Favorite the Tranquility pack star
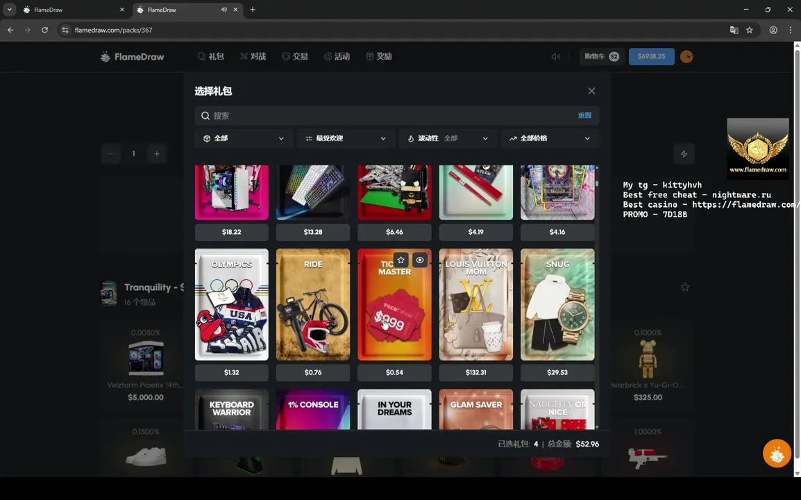 coord(685,287)
